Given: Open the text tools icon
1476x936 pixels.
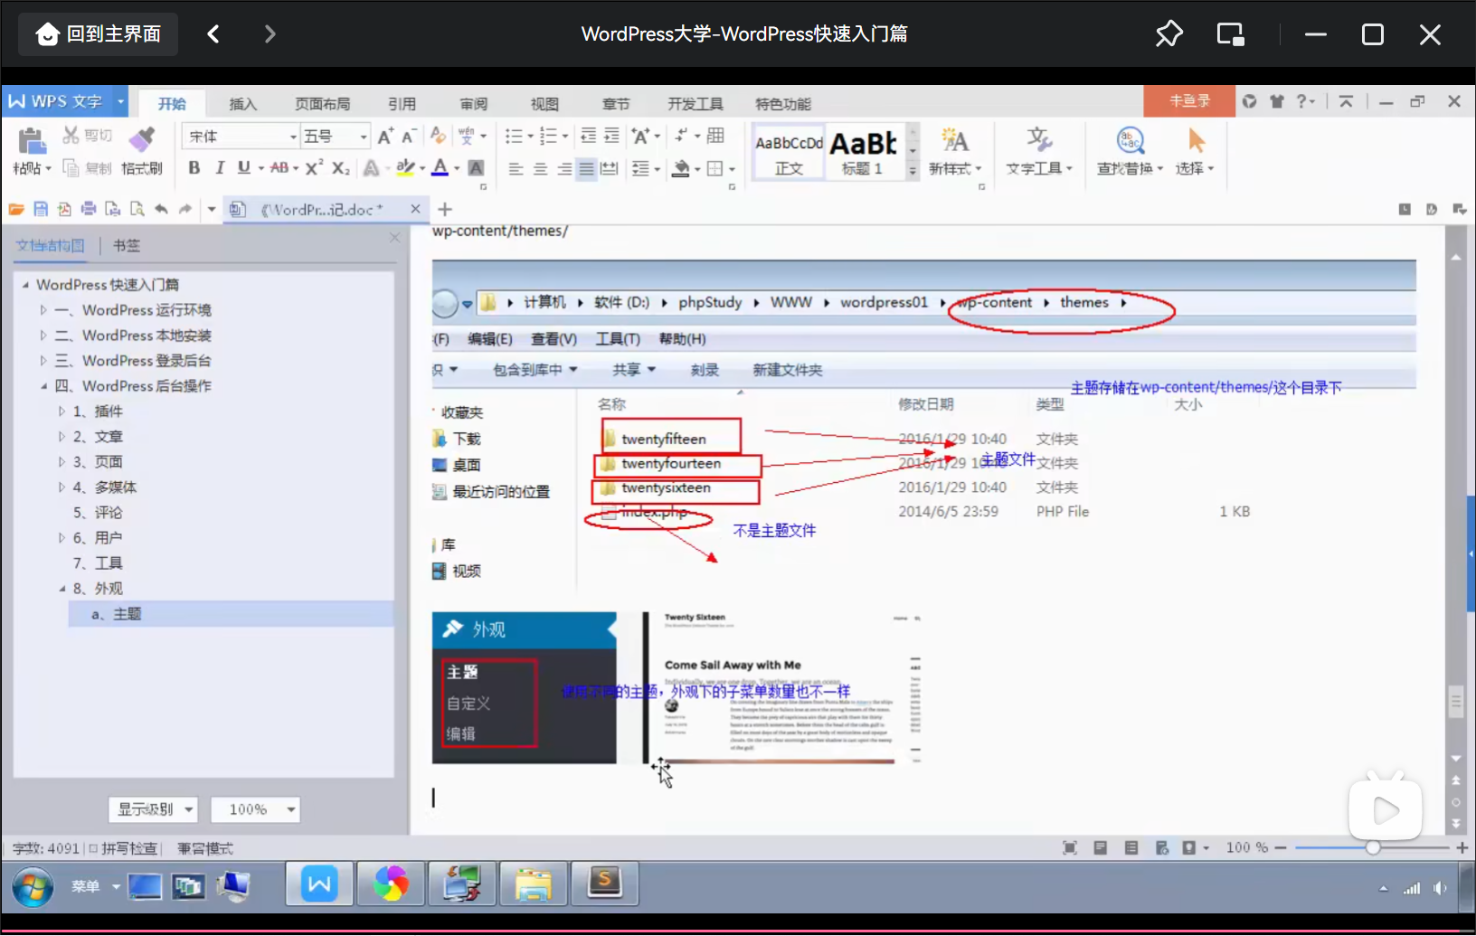Looking at the screenshot, I should click(x=1039, y=140).
